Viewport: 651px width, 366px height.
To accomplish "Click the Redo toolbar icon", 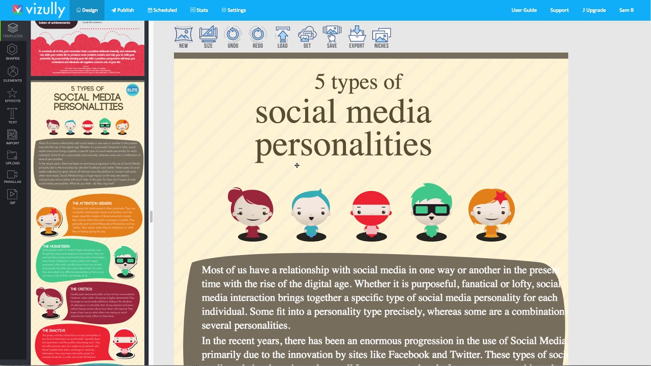I will [258, 38].
